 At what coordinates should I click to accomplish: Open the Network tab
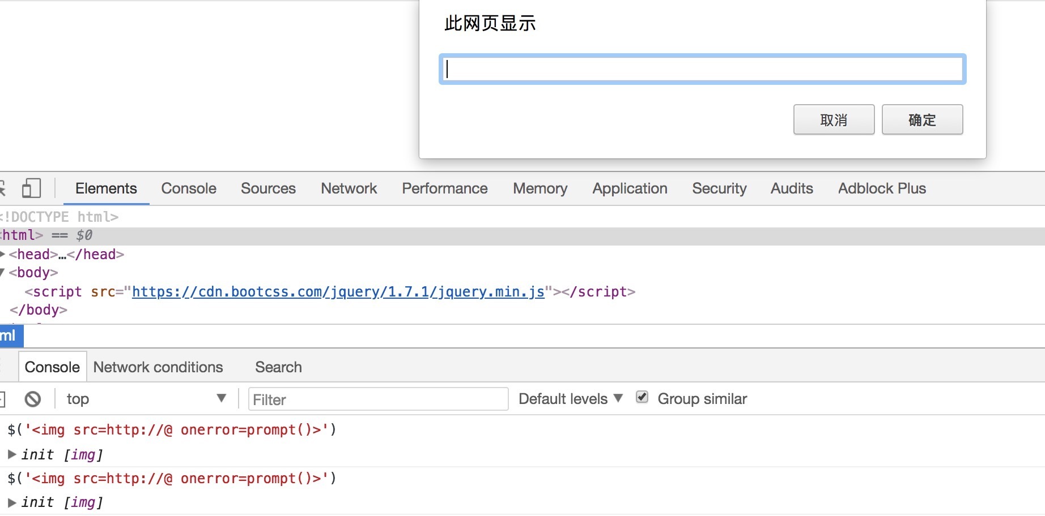349,188
